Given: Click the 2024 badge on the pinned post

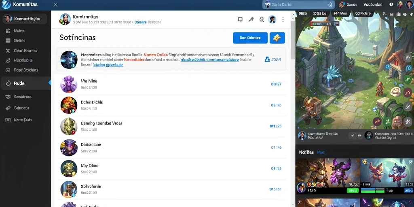Looking at the screenshot, I should [273, 60].
